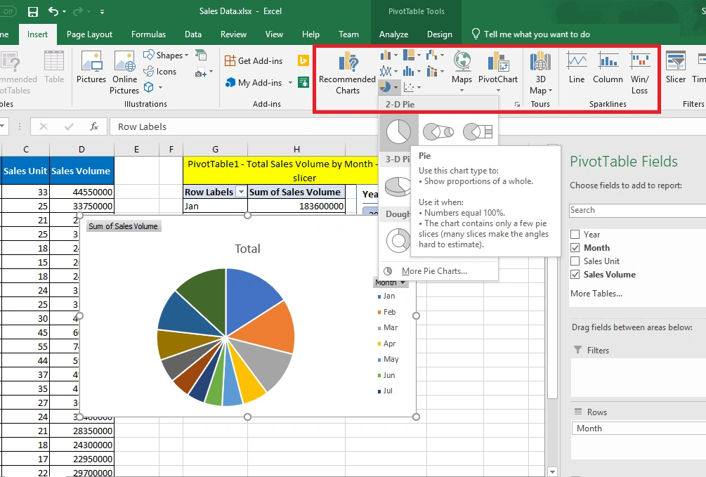Click the PivotTable Fields search box
Image resolution: width=706 pixels, height=477 pixels.
pos(637,210)
